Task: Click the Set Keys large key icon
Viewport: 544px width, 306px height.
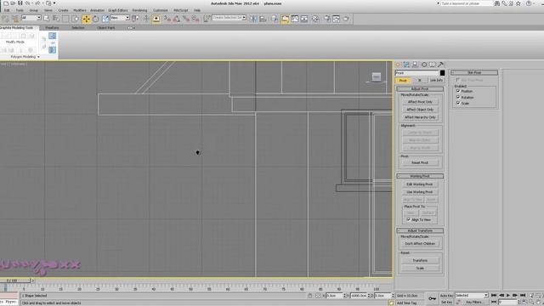Action: click(432, 298)
